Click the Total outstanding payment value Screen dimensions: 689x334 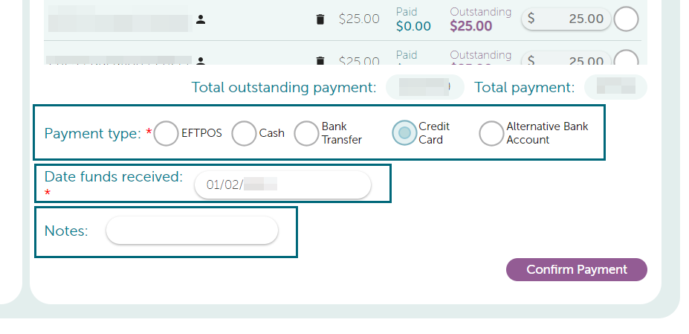pyautogui.click(x=425, y=87)
